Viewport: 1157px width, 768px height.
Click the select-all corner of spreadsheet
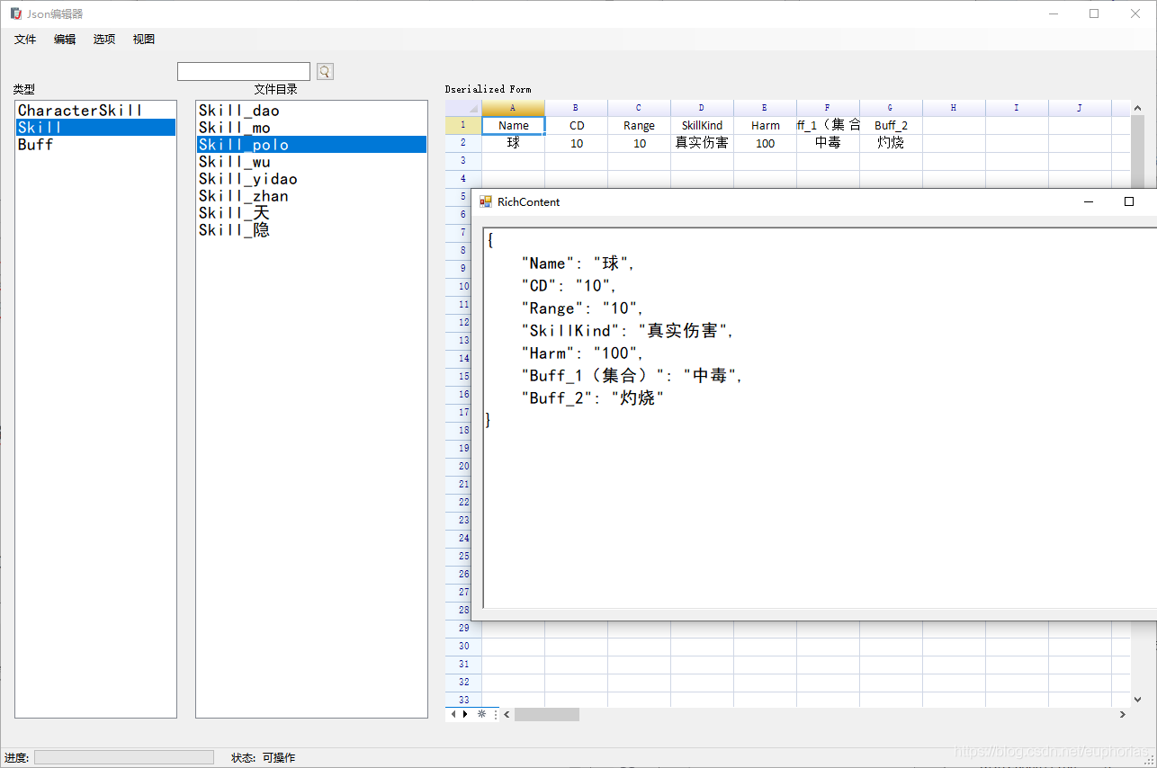click(x=463, y=108)
